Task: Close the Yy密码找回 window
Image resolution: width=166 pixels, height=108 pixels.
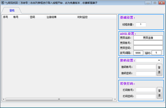Action: click(x=162, y=3)
